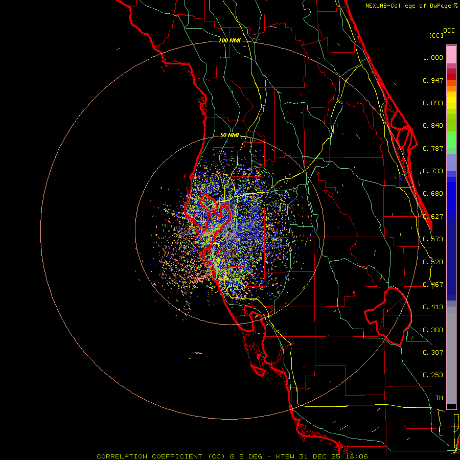Select the 0.520 scale value

point(433,262)
